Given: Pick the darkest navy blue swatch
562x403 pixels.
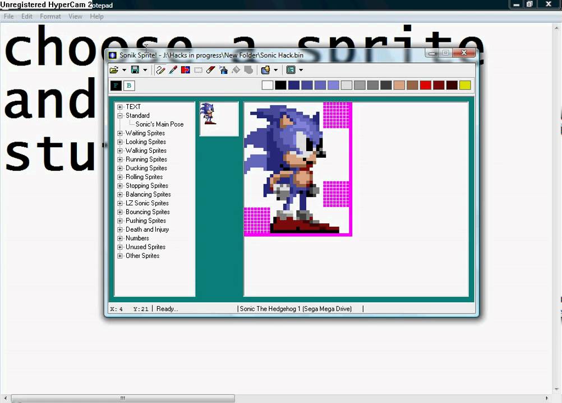Looking at the screenshot, I should click(294, 85).
